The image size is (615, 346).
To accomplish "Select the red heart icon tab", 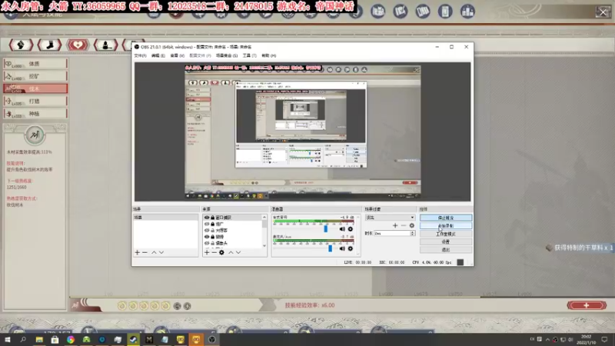I will coord(78,45).
